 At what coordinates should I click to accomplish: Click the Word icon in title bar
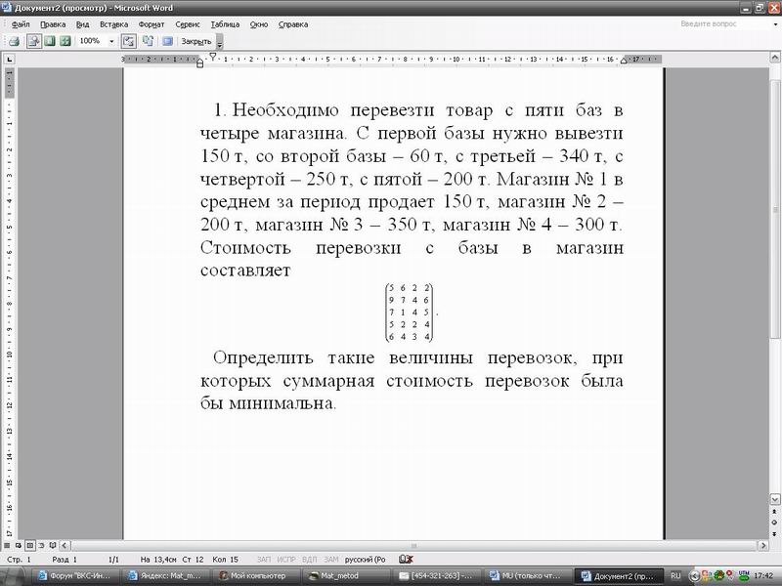click(x=7, y=7)
